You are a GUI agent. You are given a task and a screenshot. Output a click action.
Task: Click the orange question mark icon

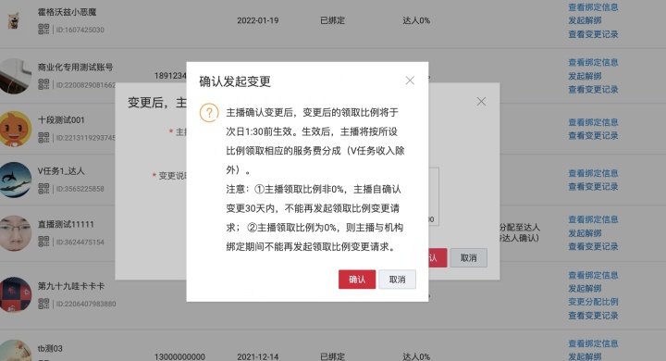pos(209,113)
